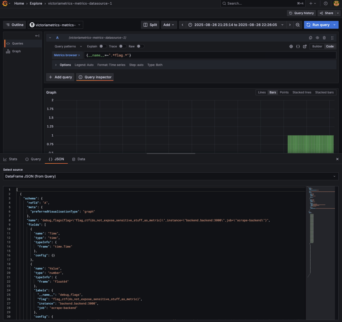Open the DataFrame JSON source dropdown
The width and height of the screenshot is (342, 322).
(x=170, y=176)
